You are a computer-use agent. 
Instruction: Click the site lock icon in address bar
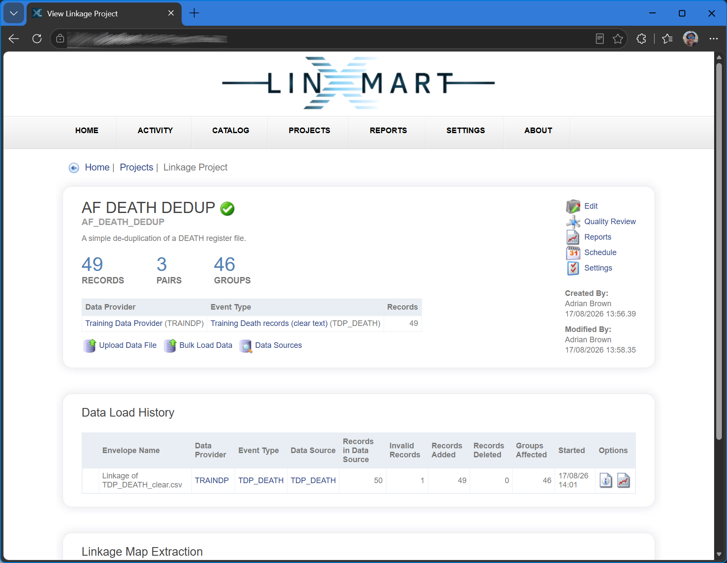coord(60,39)
